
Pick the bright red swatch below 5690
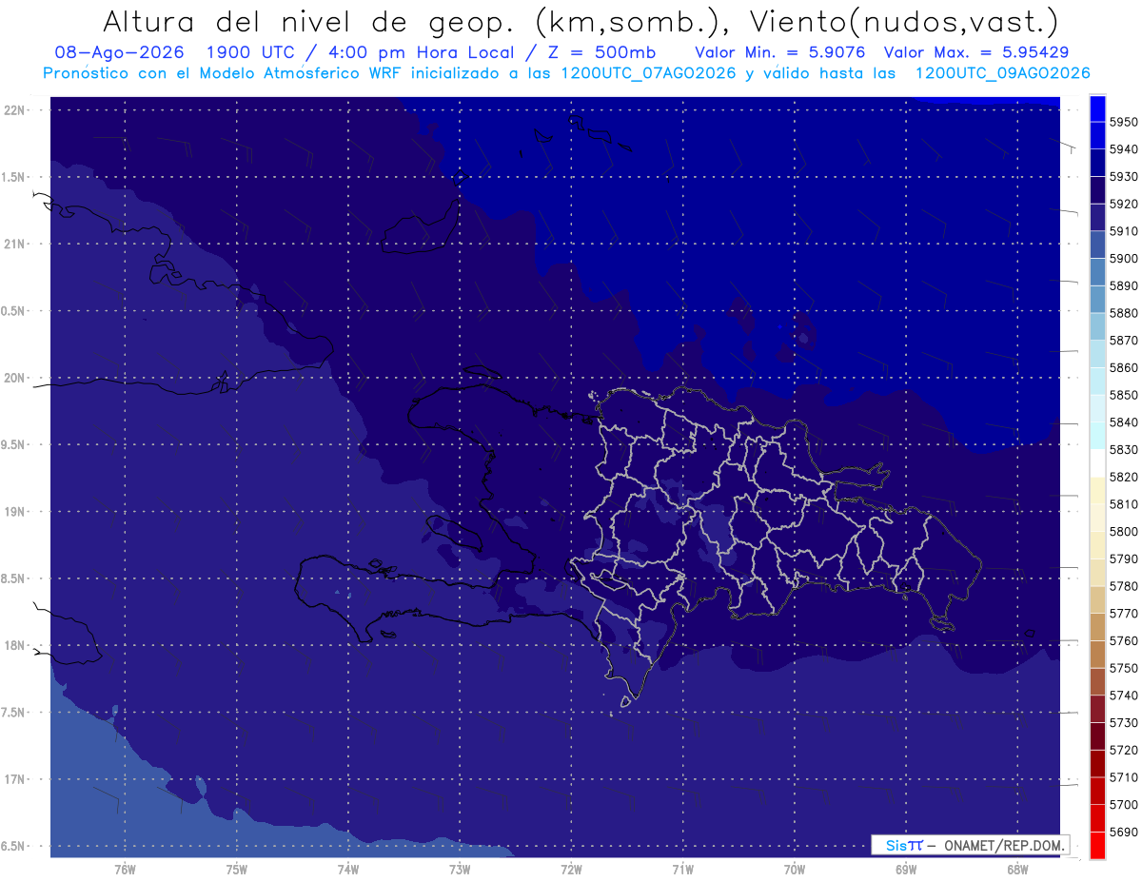(1097, 846)
